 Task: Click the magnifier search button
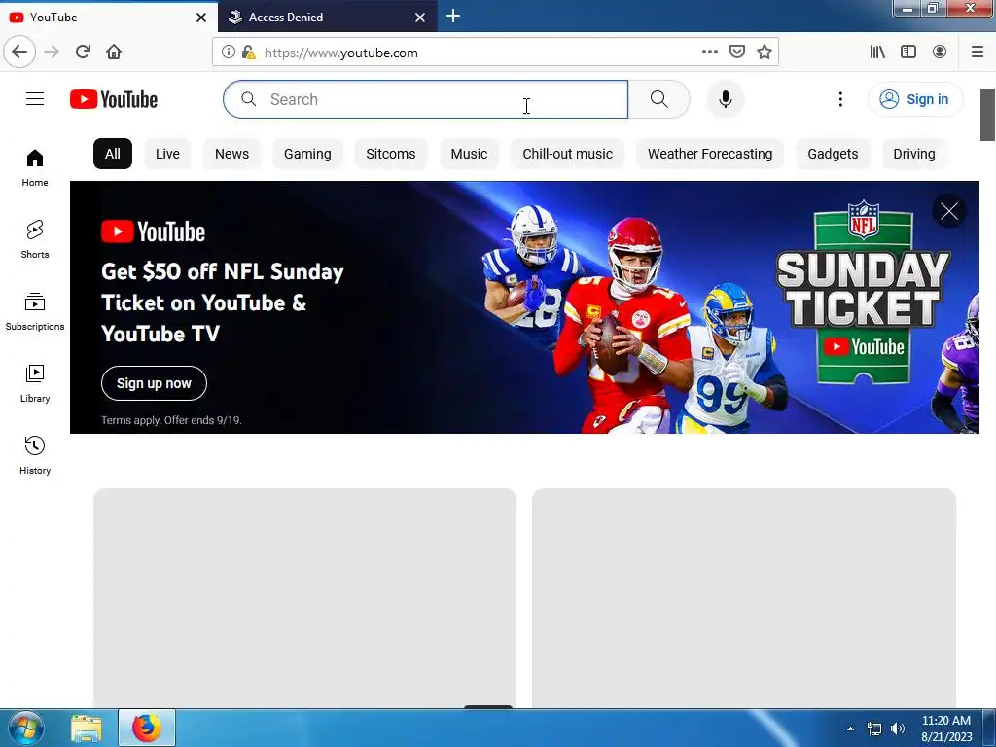pyautogui.click(x=658, y=99)
